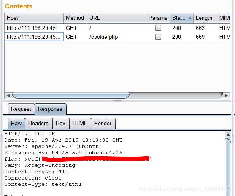Open the Headers view tab

(38, 124)
